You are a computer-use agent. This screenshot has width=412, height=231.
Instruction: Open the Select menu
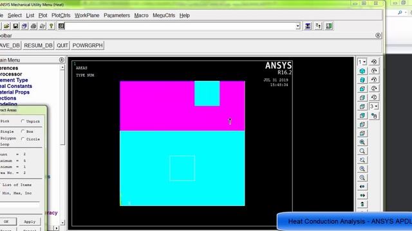14,15
